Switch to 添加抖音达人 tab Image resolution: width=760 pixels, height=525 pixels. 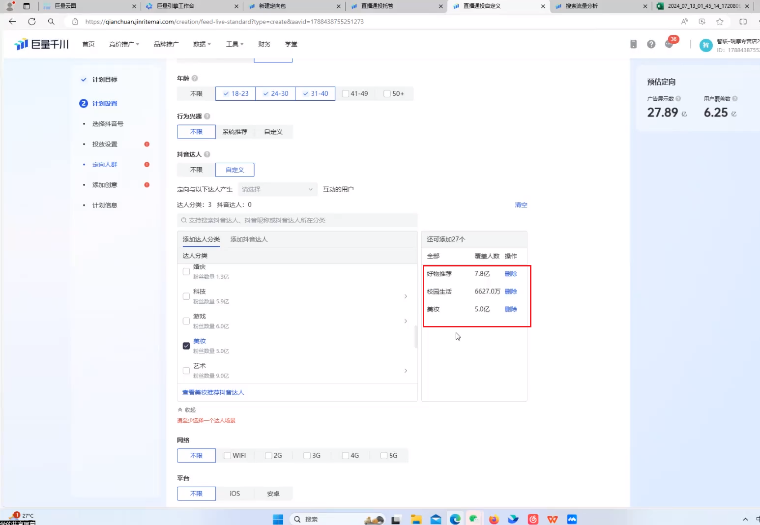pyautogui.click(x=249, y=239)
